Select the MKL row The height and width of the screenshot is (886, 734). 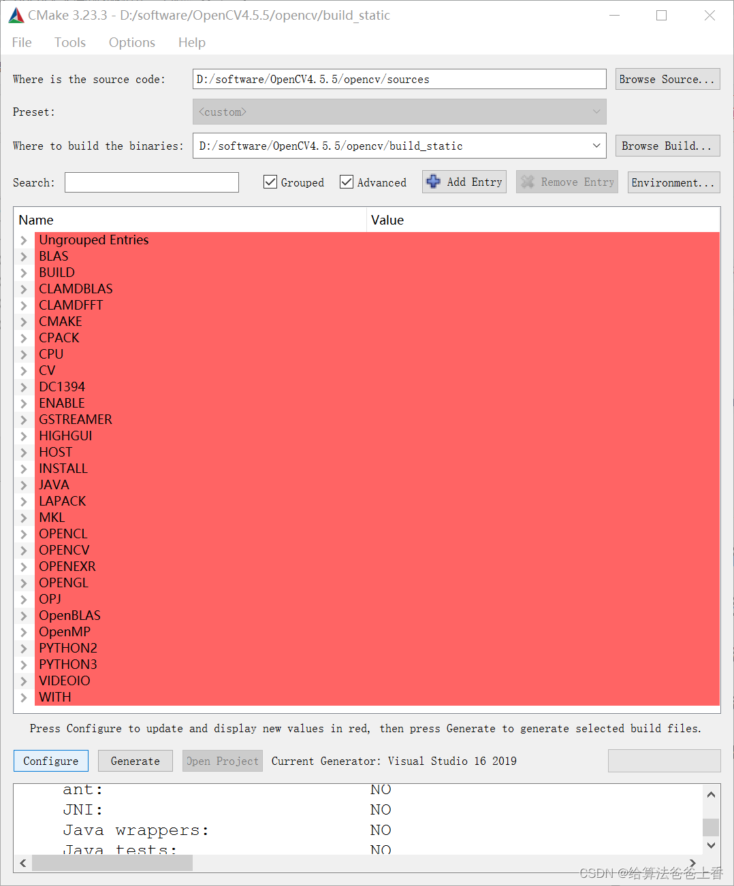[377, 518]
